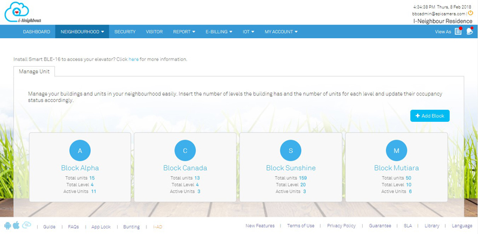Click the Apple app icon in footer
This screenshot has width=478, height=234.
pyautogui.click(x=16, y=226)
